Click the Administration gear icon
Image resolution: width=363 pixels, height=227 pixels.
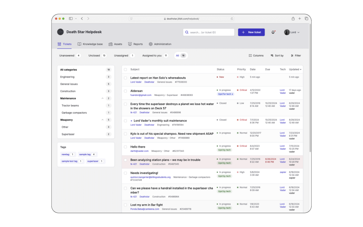click(x=150, y=44)
